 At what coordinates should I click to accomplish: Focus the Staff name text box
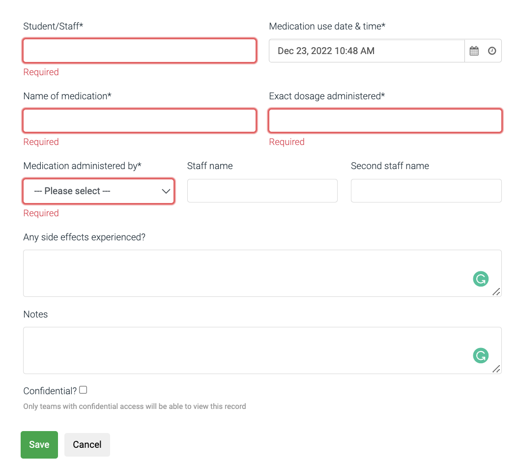point(262,191)
